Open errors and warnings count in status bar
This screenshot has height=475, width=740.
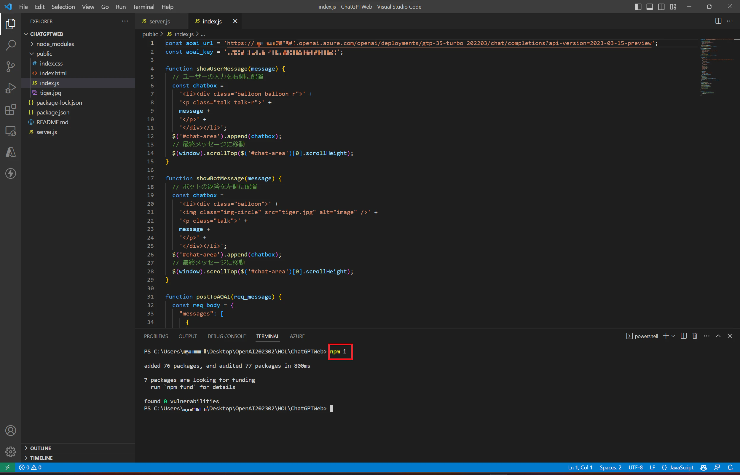tap(30, 468)
